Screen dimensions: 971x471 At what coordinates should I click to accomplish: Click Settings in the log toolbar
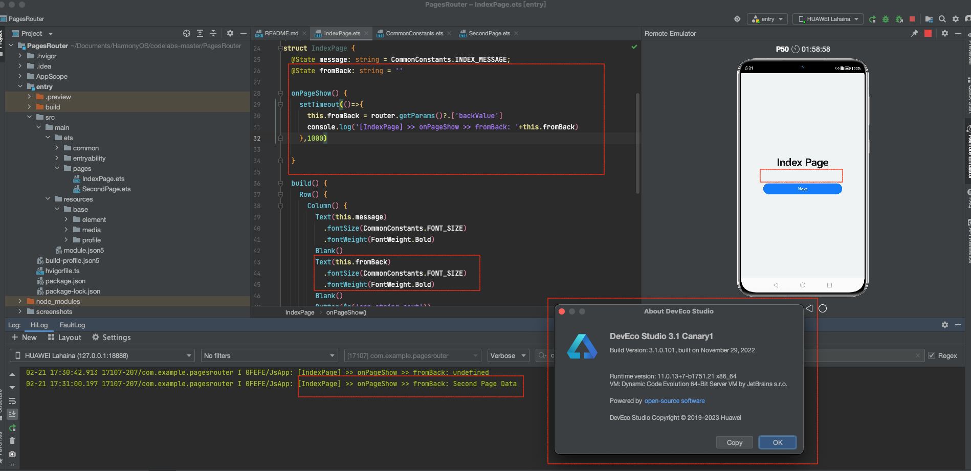tap(112, 338)
